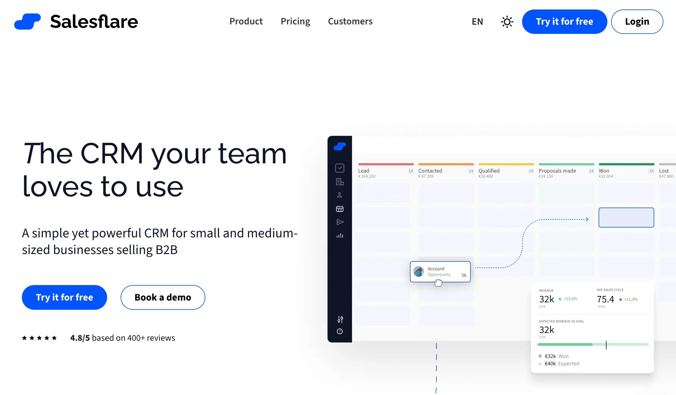Click the Account Opportunity card
Viewport: 676px width, 395px height.
(x=440, y=272)
